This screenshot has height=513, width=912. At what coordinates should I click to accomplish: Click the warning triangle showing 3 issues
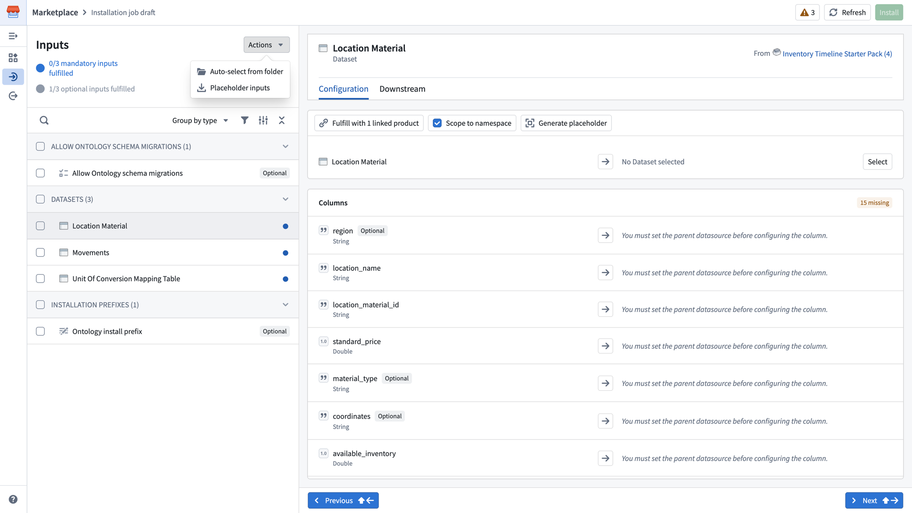coord(807,12)
